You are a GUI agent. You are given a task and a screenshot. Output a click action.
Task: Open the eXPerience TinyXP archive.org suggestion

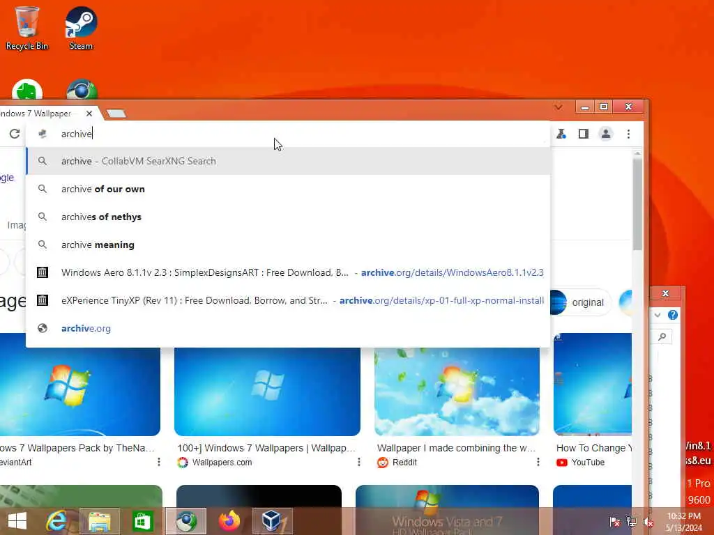288,300
